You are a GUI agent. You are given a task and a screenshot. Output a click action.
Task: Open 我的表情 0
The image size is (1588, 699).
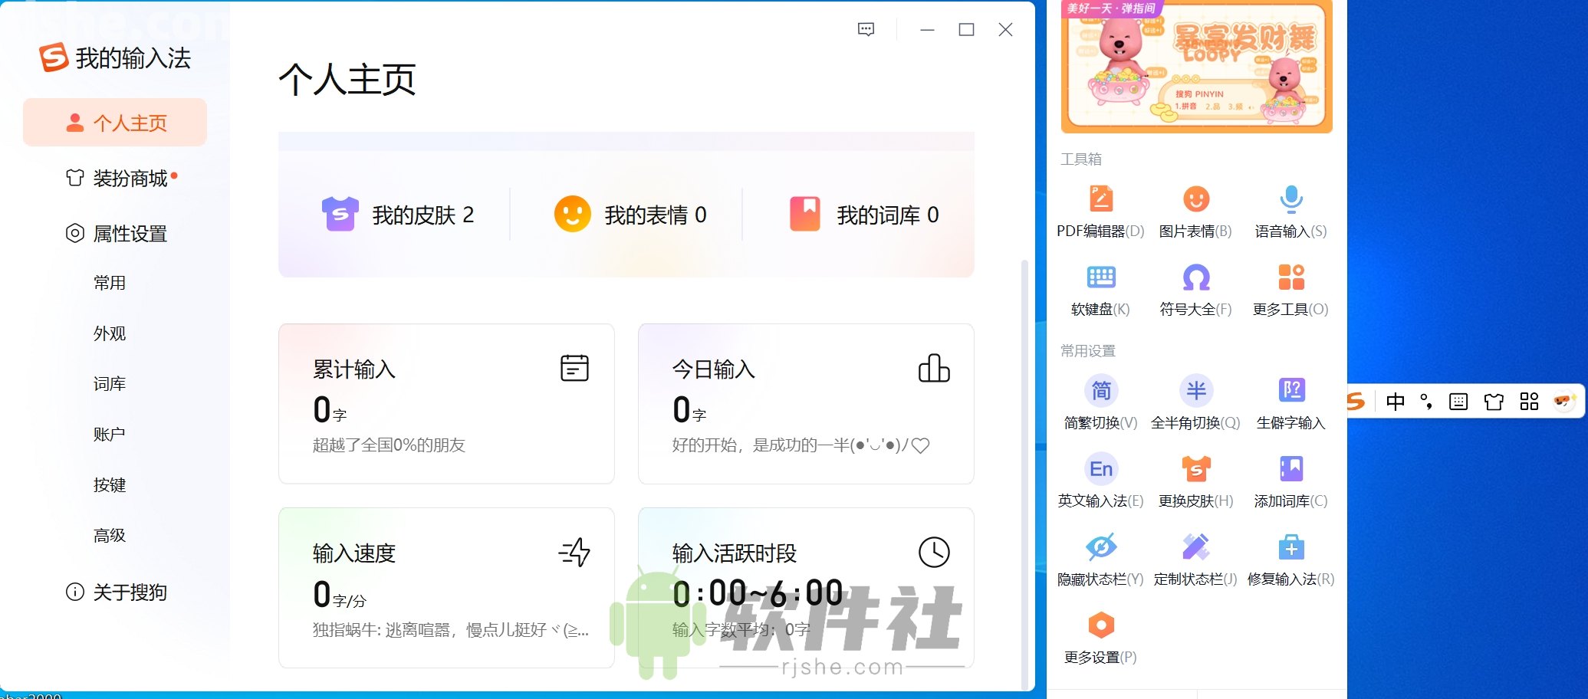[630, 215]
